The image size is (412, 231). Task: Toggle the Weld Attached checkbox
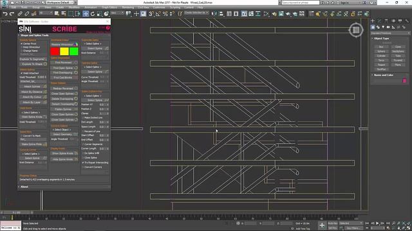[21, 73]
